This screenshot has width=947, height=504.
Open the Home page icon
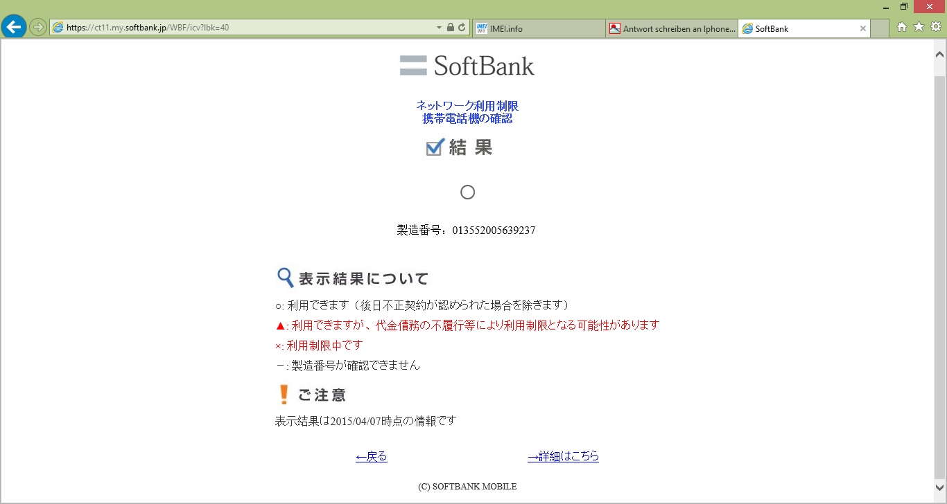point(902,27)
